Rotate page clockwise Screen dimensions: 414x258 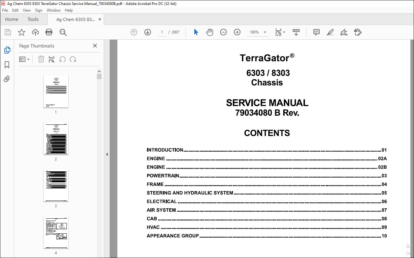pyautogui.click(x=73, y=59)
